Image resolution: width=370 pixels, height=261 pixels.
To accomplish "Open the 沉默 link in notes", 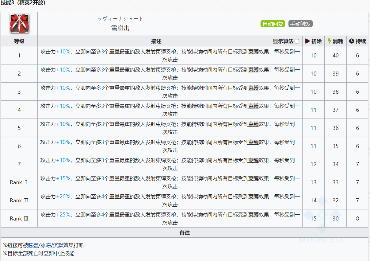I will [58, 245].
